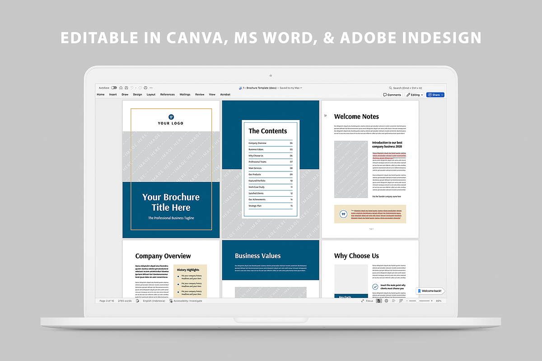Switch to the Draw tab

click(125, 95)
